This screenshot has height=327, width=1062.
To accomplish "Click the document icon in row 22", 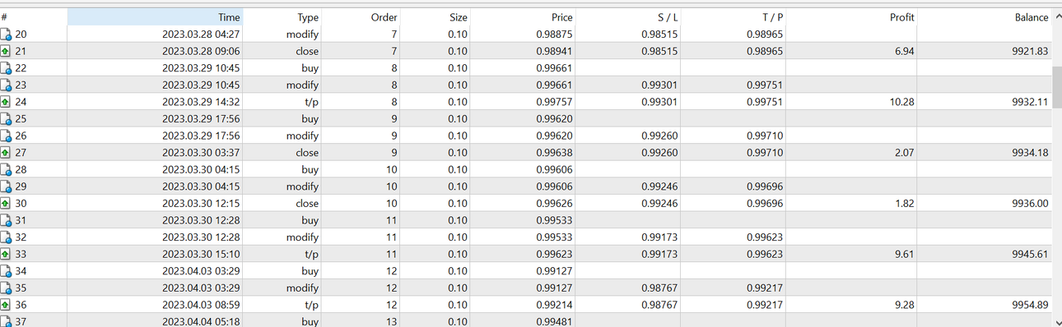I will coord(6,68).
